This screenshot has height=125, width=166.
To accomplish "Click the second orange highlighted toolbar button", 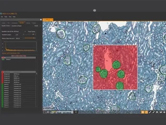I will [146, 112].
